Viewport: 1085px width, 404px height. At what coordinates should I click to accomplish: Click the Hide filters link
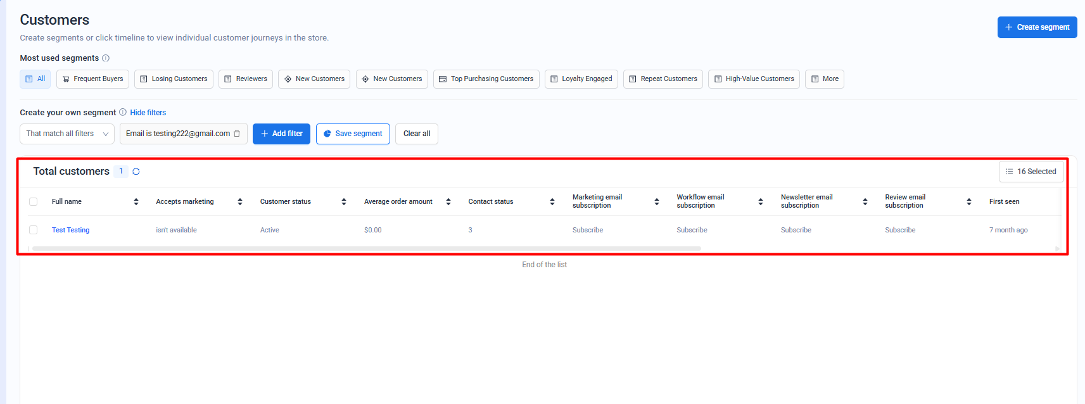click(x=148, y=113)
